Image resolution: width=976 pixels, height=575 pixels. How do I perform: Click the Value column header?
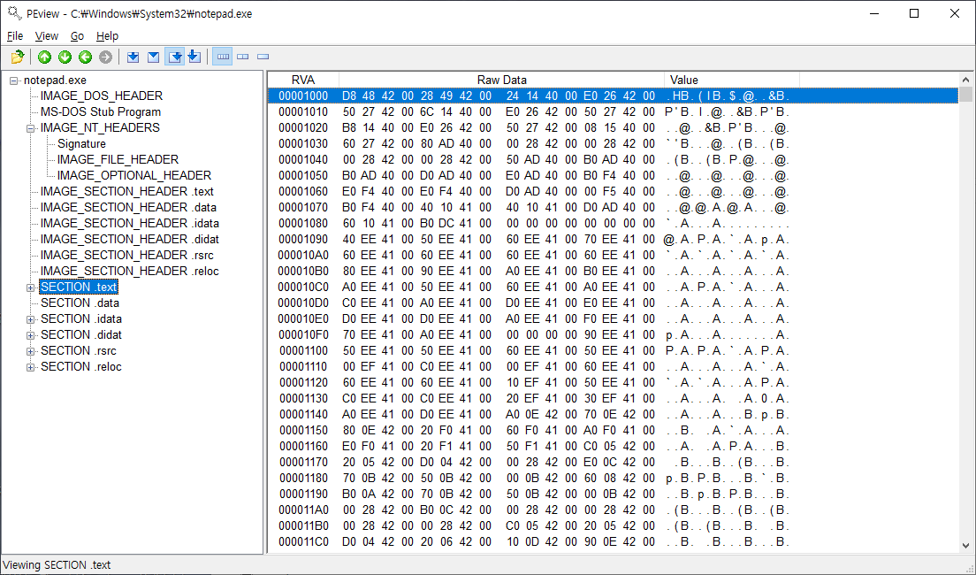point(732,80)
